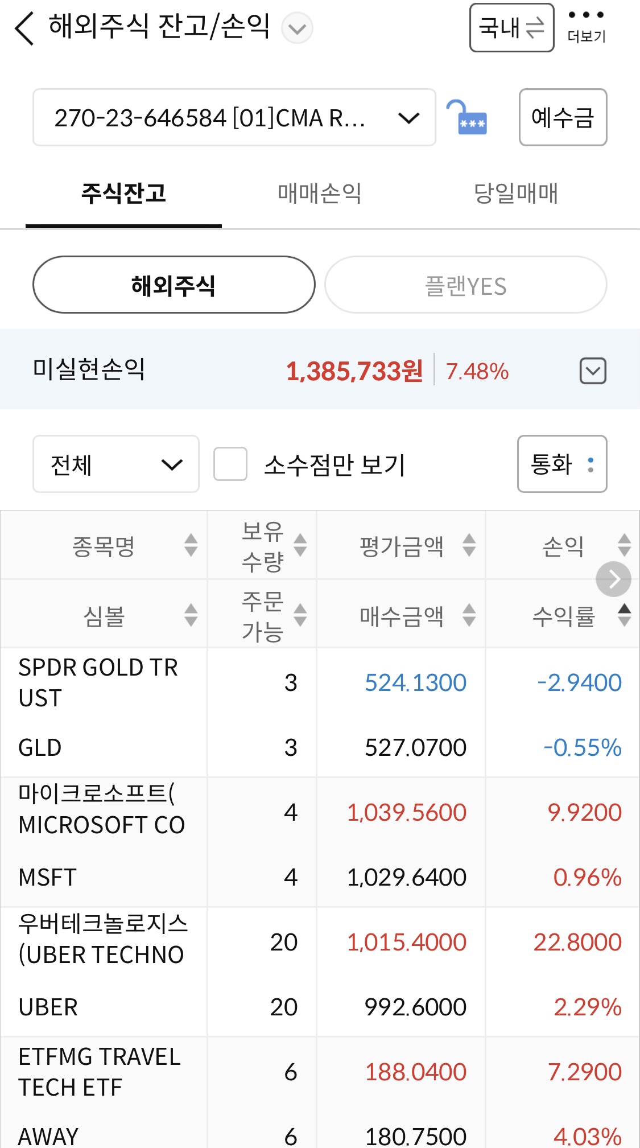
Task: Tap the -0.55% return rate
Action: point(583,747)
